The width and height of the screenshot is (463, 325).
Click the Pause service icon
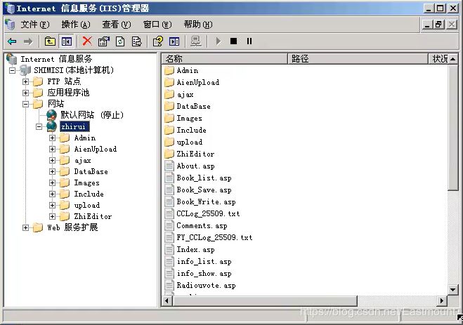pyautogui.click(x=249, y=41)
